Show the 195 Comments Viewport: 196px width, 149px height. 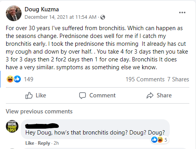pos(145,79)
